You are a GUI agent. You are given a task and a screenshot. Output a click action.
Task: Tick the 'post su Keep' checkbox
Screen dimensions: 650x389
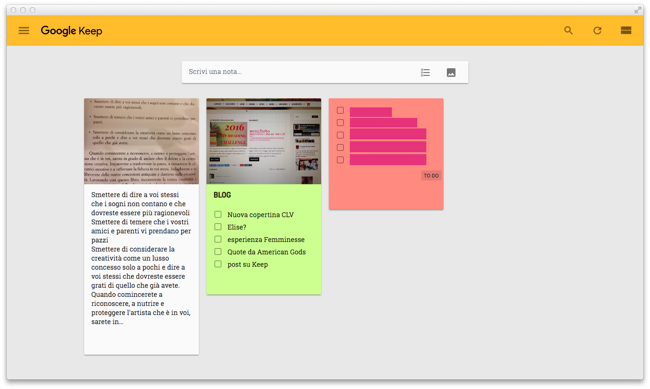click(218, 264)
